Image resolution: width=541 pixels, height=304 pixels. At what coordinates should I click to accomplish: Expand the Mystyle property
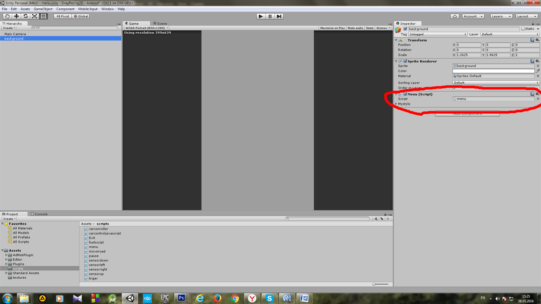click(x=396, y=104)
